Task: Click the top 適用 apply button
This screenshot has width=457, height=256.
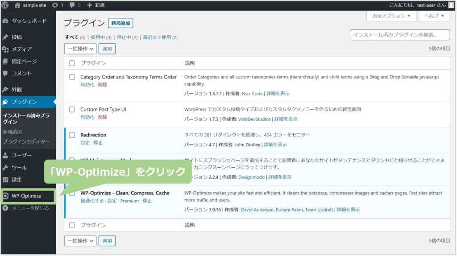Action: [107, 49]
